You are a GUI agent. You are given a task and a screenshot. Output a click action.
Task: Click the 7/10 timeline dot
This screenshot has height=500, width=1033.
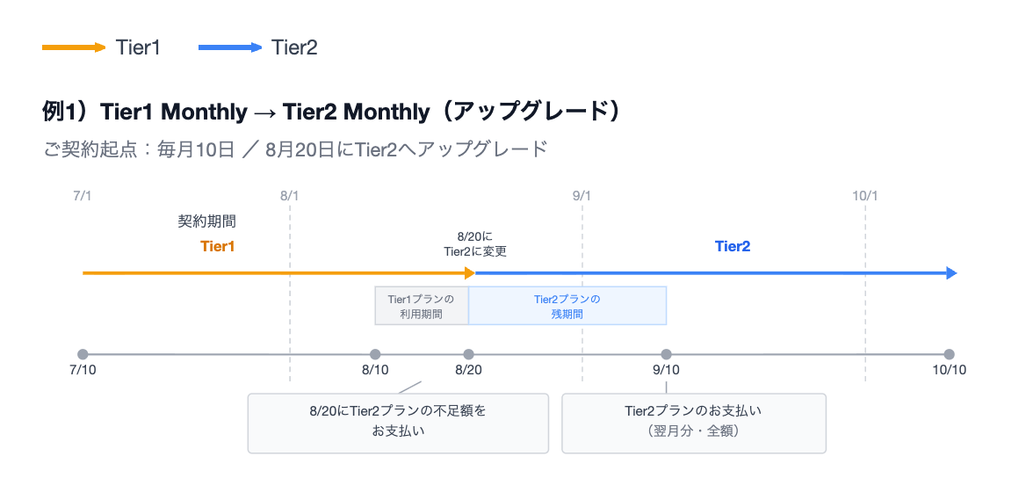[83, 354]
